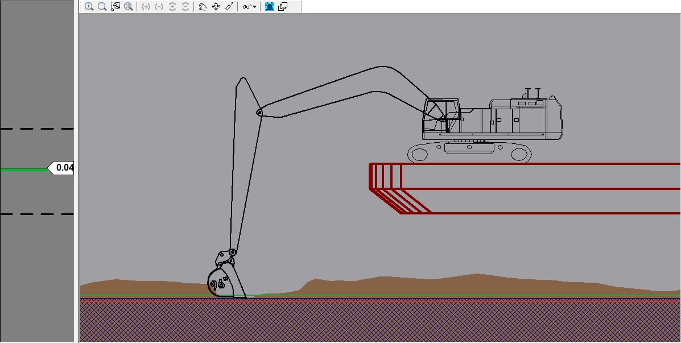Click the zoom in magnifier icon
This screenshot has height=343, width=681.
(89, 6)
